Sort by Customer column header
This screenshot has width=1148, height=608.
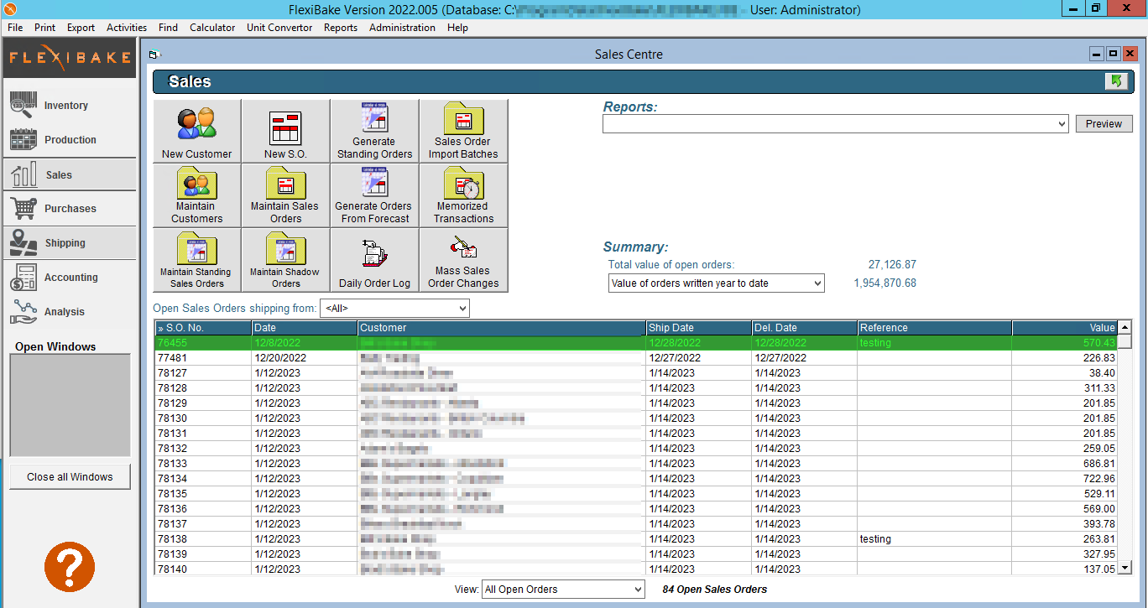click(x=501, y=328)
